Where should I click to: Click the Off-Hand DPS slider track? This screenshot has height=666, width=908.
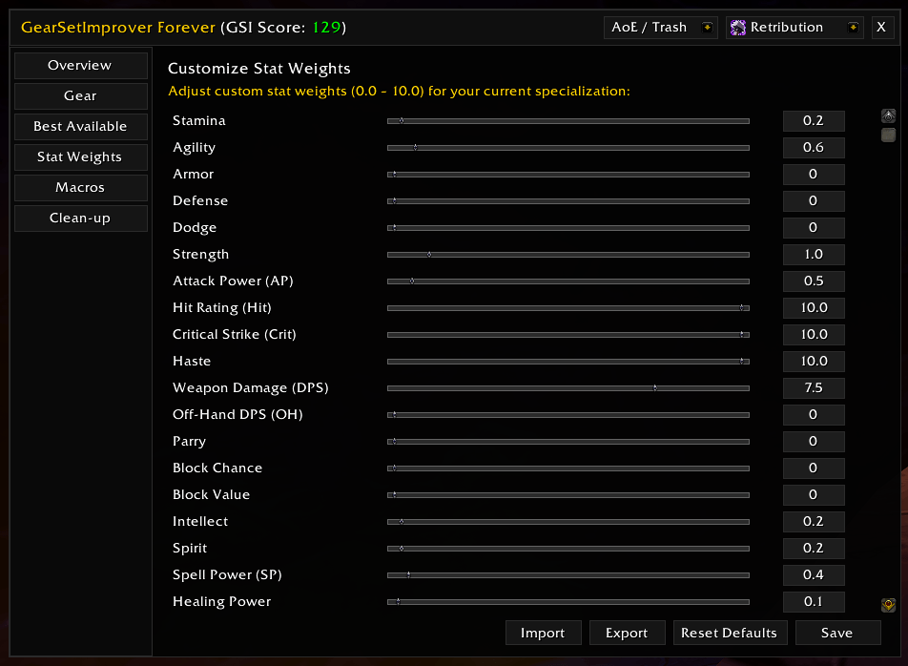tap(568, 415)
